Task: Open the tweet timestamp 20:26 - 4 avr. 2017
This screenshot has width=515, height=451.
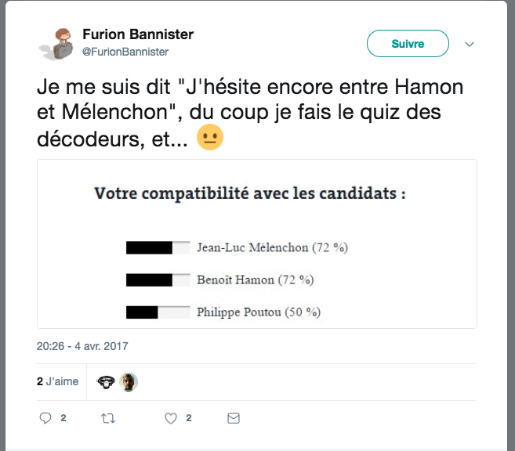Action: [82, 345]
